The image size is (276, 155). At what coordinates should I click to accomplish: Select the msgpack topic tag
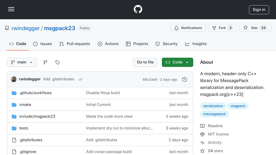click(238, 106)
